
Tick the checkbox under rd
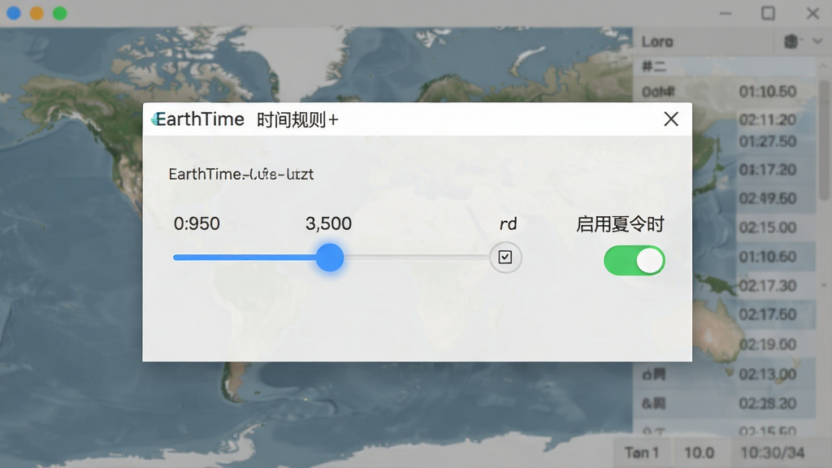click(x=505, y=258)
